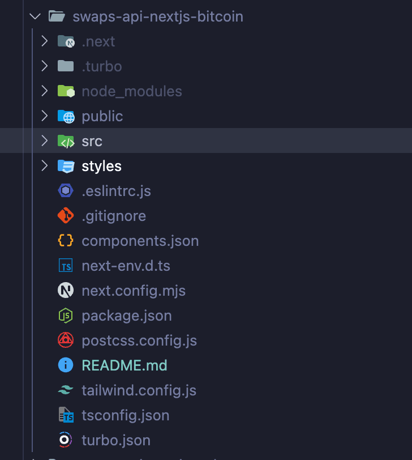Click the TypeScript icon beside next-env.d.ts
Viewport: 412px width, 460px height.
pyautogui.click(x=66, y=266)
